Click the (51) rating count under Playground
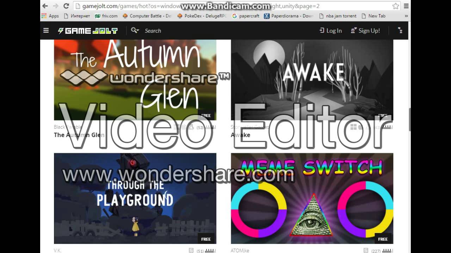 (200, 251)
